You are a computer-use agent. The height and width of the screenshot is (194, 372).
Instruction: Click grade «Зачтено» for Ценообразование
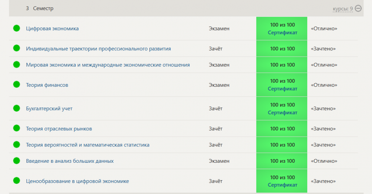coord(323,181)
